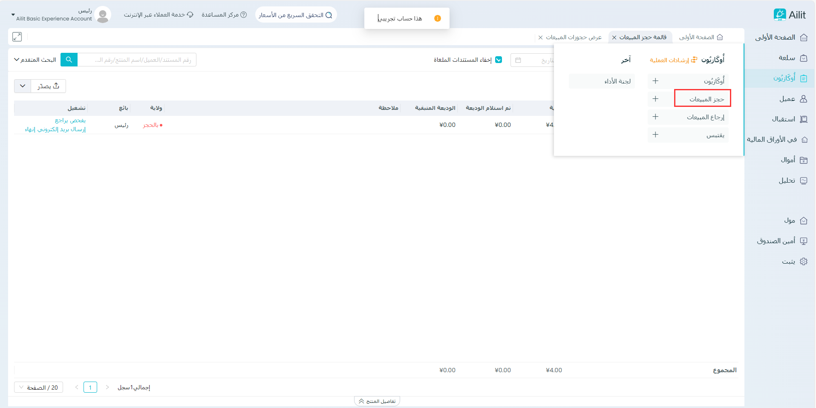
Task: Click the fullscreen expand icon
Action: (x=17, y=37)
